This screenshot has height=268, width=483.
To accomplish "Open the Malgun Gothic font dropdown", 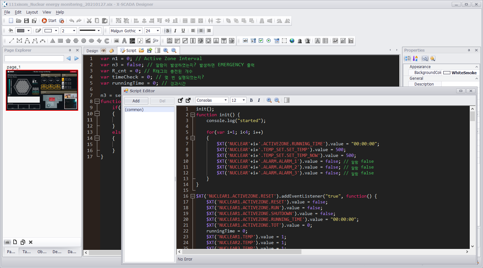I will (140, 31).
